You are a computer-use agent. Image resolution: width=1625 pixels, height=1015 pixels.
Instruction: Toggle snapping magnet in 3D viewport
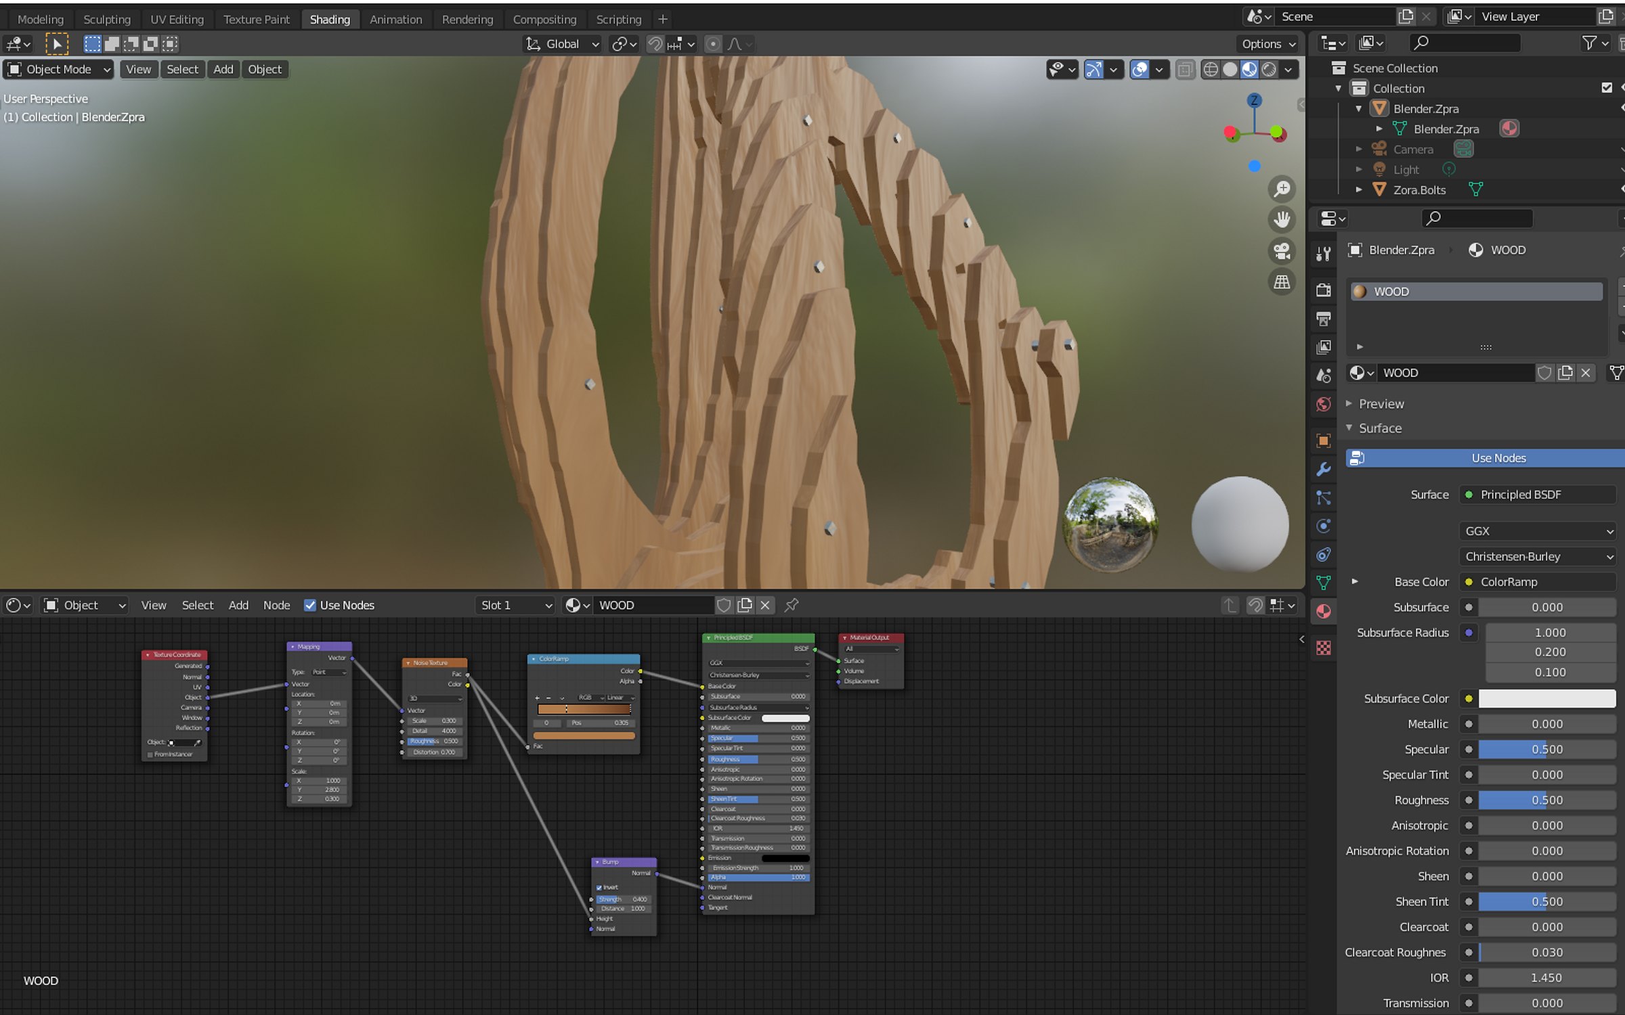(x=655, y=44)
